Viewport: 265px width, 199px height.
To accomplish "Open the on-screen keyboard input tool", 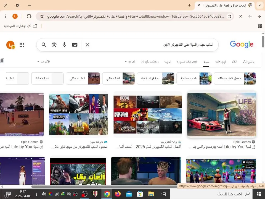I will click(75, 45).
